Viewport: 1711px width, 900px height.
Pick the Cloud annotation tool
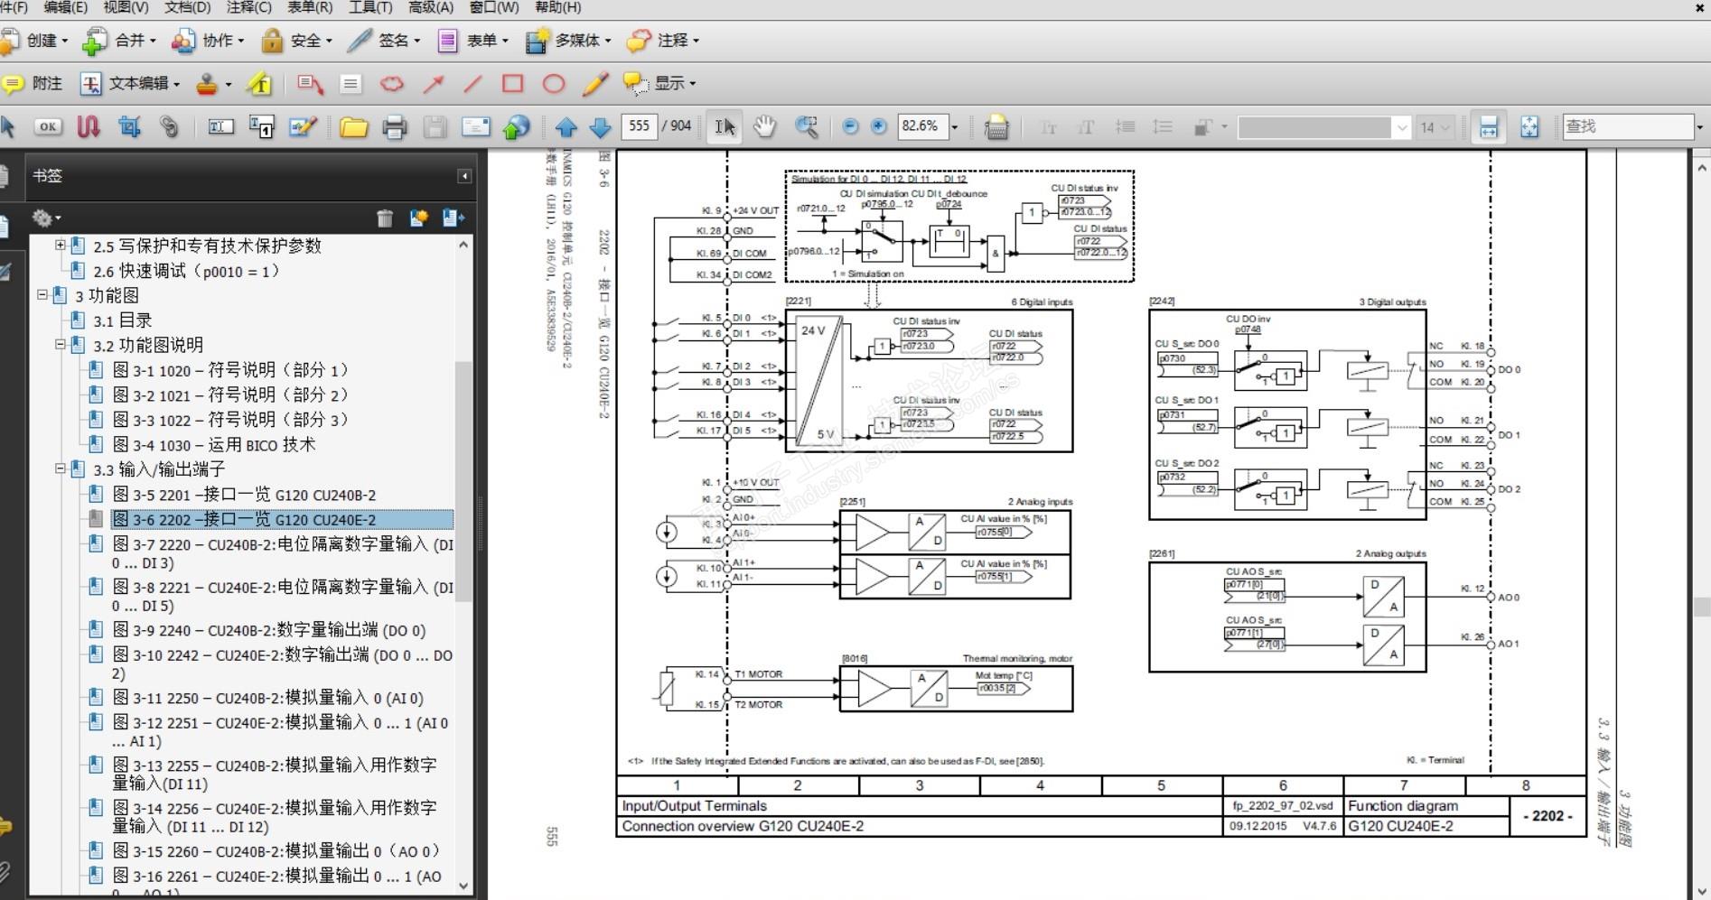[x=391, y=84]
